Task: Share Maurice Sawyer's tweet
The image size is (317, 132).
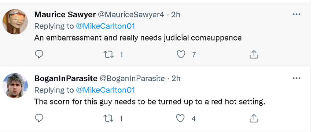Action: (254, 54)
